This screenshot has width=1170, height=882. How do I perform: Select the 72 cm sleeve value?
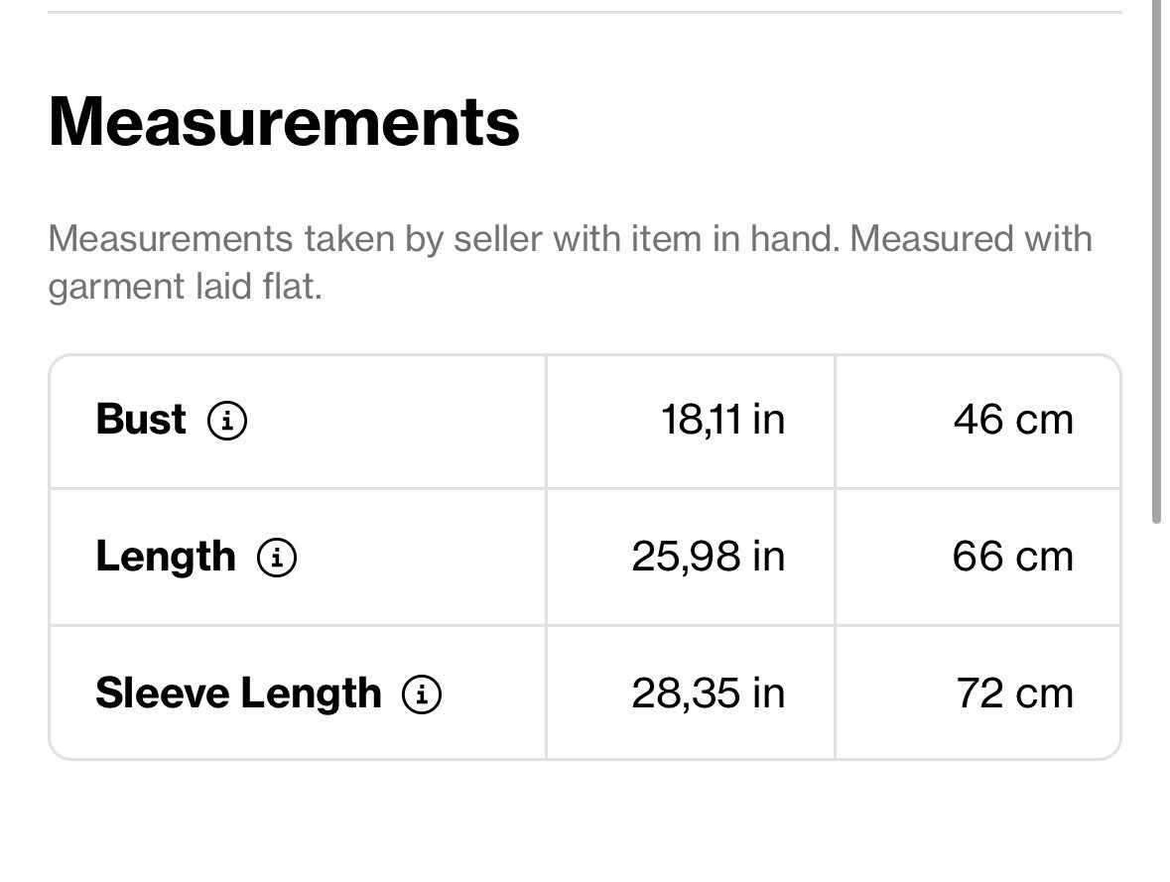1015,693
